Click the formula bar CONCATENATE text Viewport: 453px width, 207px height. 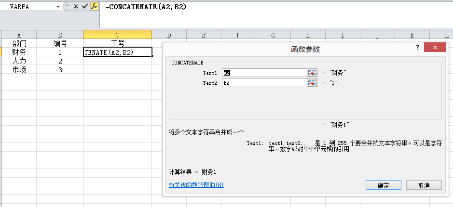146,7
